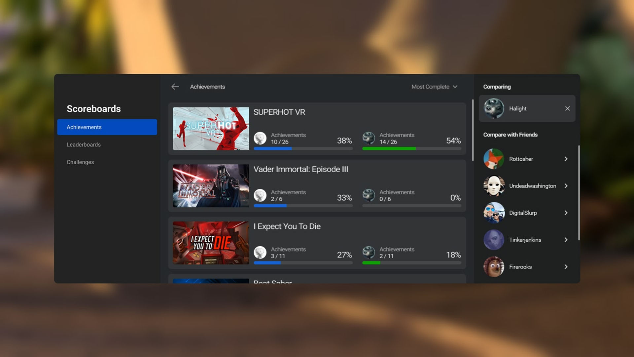Click Halight's avatar in Vader Immortal row
Screen dimensions: 634x357
pyautogui.click(x=369, y=195)
